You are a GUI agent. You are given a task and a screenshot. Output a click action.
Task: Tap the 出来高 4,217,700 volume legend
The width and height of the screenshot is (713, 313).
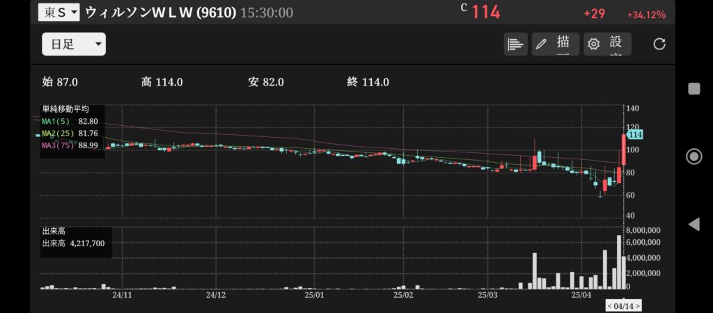(73, 243)
